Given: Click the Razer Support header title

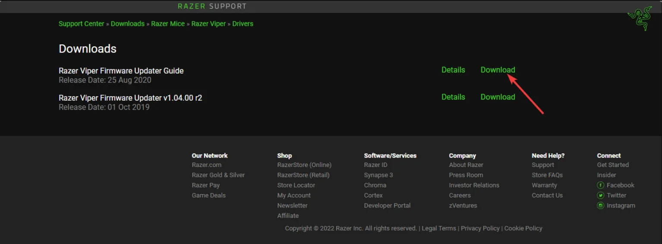Looking at the screenshot, I should (x=212, y=6).
